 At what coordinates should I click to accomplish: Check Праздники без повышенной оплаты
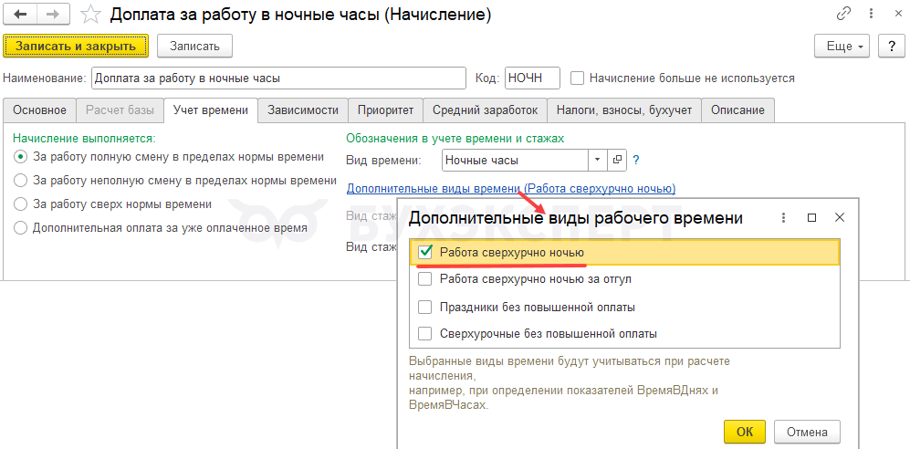424,307
